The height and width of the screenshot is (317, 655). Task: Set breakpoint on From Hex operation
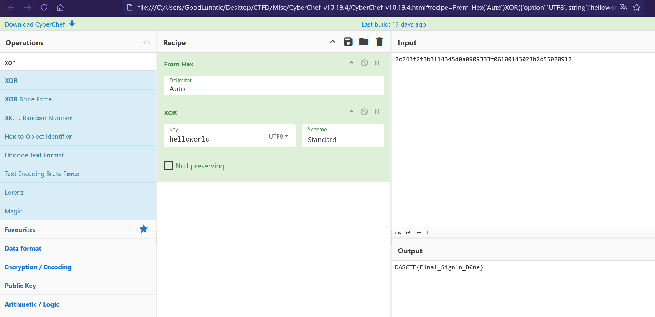377,63
